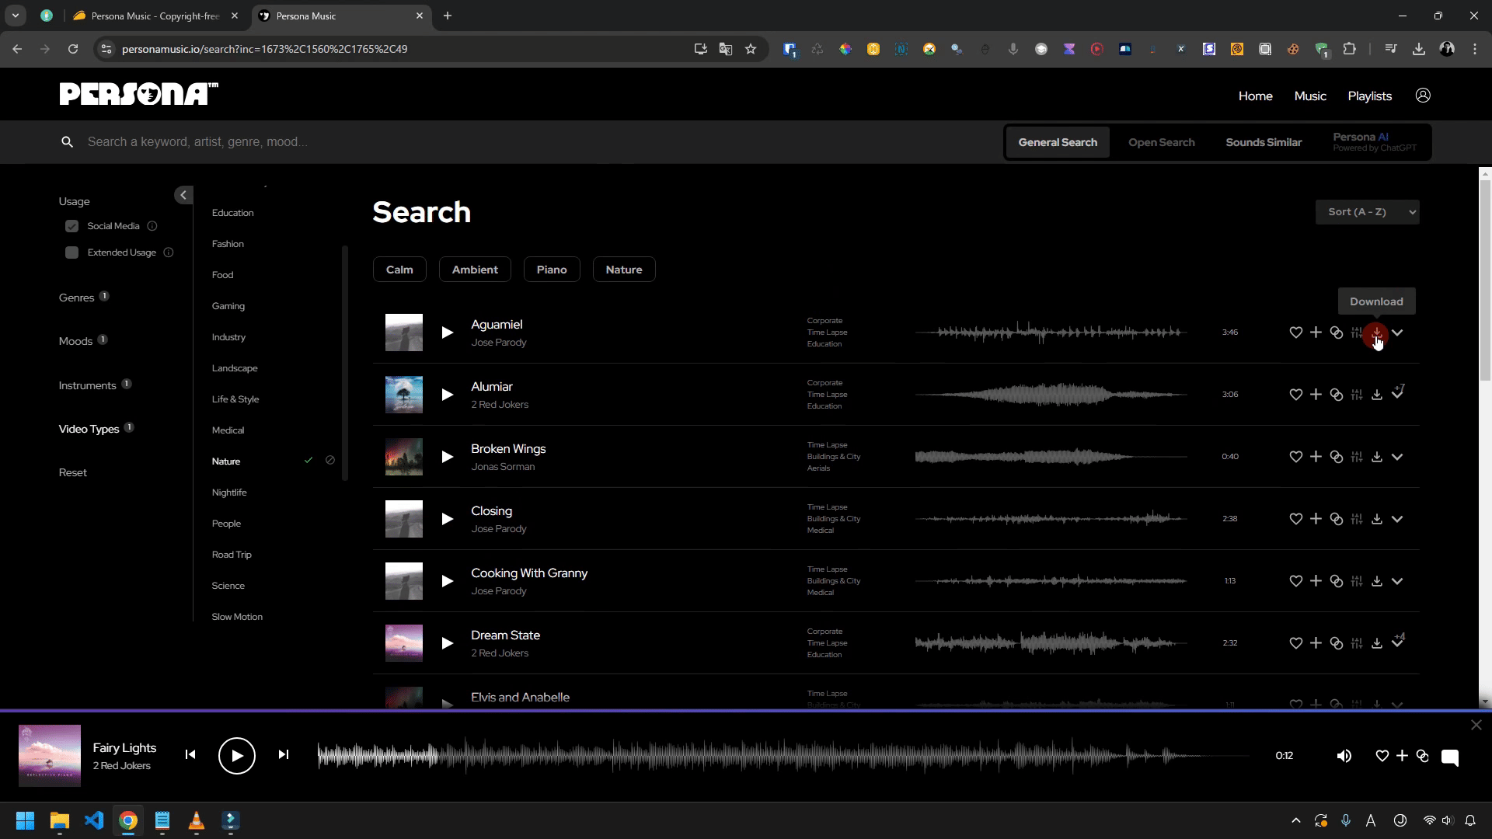The image size is (1492, 839).
Task: Play the Dream State track
Action: 447,643
